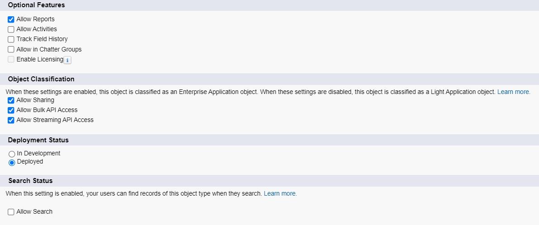Enable the Allow Activities checkbox
This screenshot has height=225, width=539.
pos(11,29)
